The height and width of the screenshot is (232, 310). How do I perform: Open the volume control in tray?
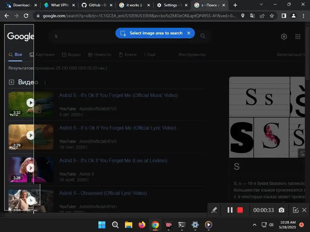[271, 225]
